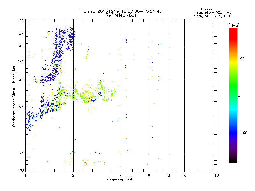This screenshot has height=191, width=255.
Task: Click the 'Stationary phase Virtual Height [km]' axis label
Action: [x=14, y=95]
